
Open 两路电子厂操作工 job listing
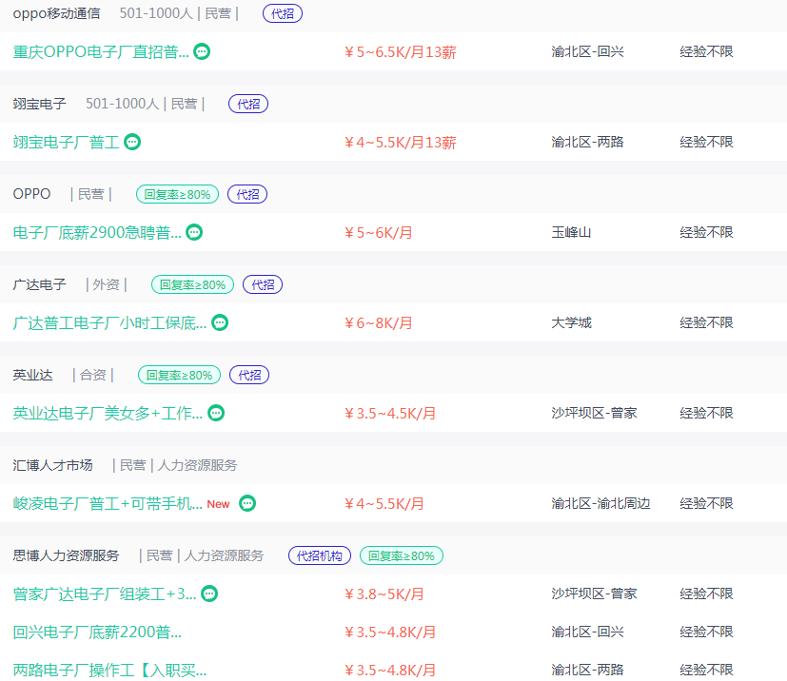pyautogui.click(x=109, y=670)
